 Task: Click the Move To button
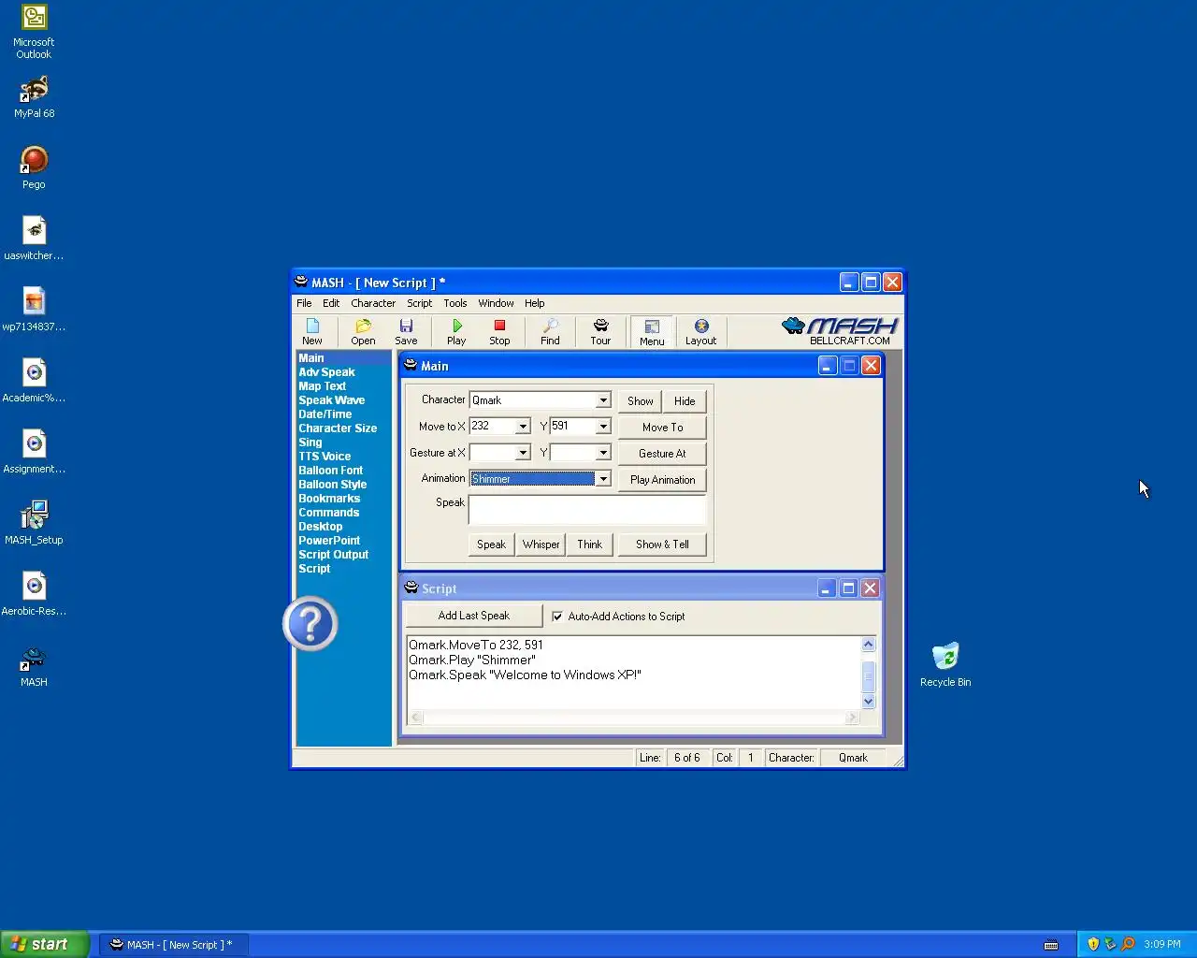tap(662, 428)
